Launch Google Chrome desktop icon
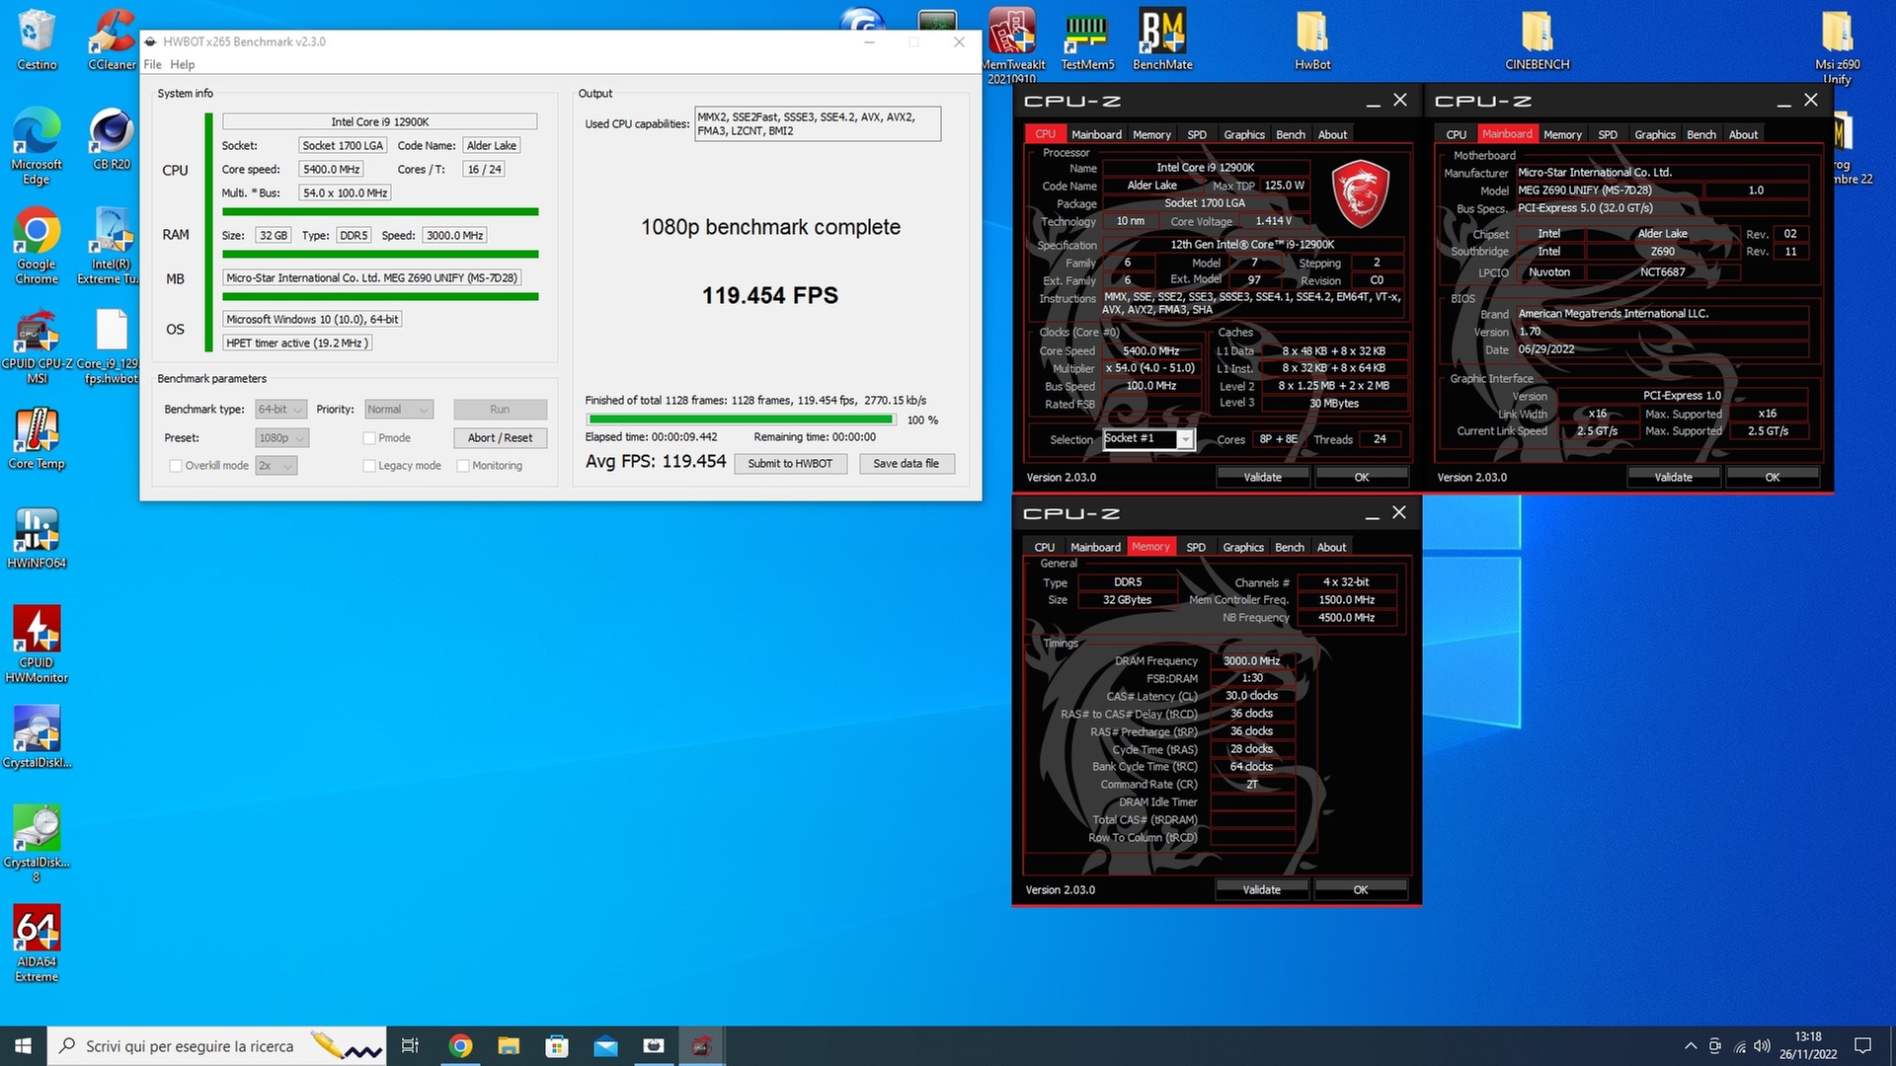 pyautogui.click(x=37, y=247)
